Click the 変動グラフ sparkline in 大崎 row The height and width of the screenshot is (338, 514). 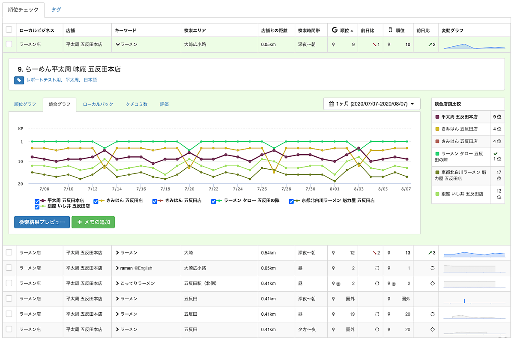click(475, 253)
